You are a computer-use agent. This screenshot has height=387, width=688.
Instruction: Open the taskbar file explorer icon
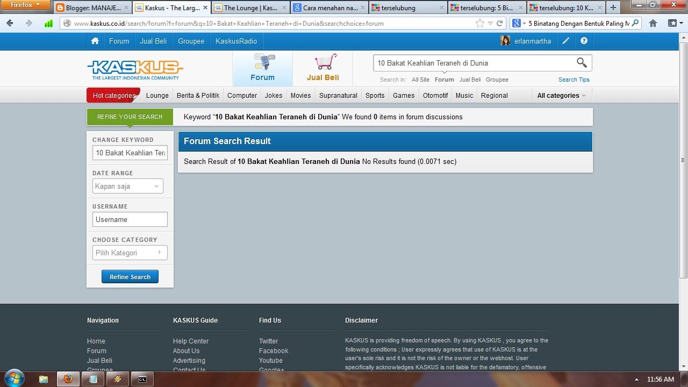(x=44, y=379)
